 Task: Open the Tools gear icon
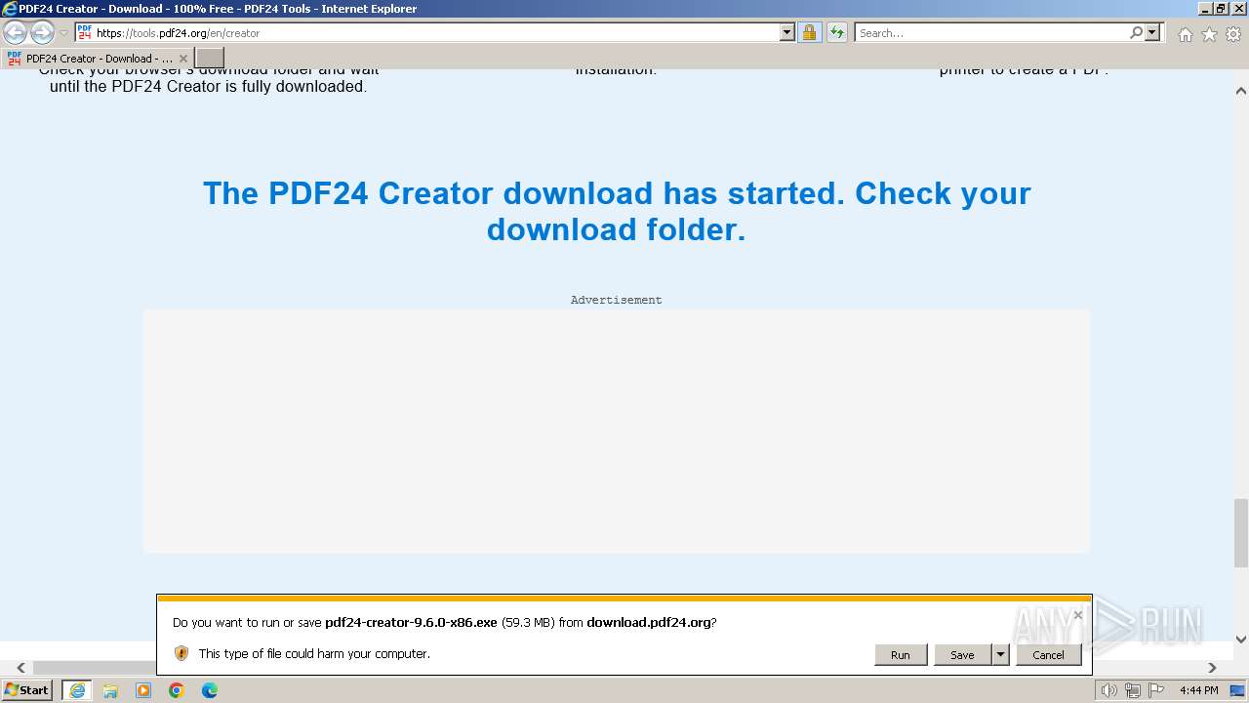pos(1233,34)
